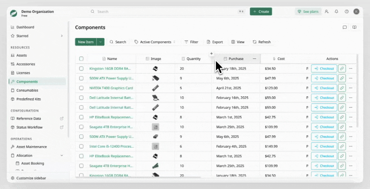The height and width of the screenshot is (189, 370).
Task: Open the New Item dropdown arrow
Action: point(100,42)
